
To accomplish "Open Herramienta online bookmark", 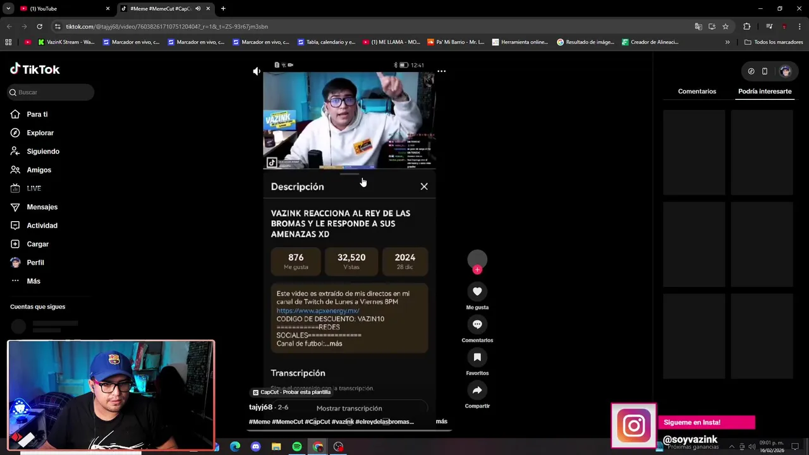I will coord(520,42).
